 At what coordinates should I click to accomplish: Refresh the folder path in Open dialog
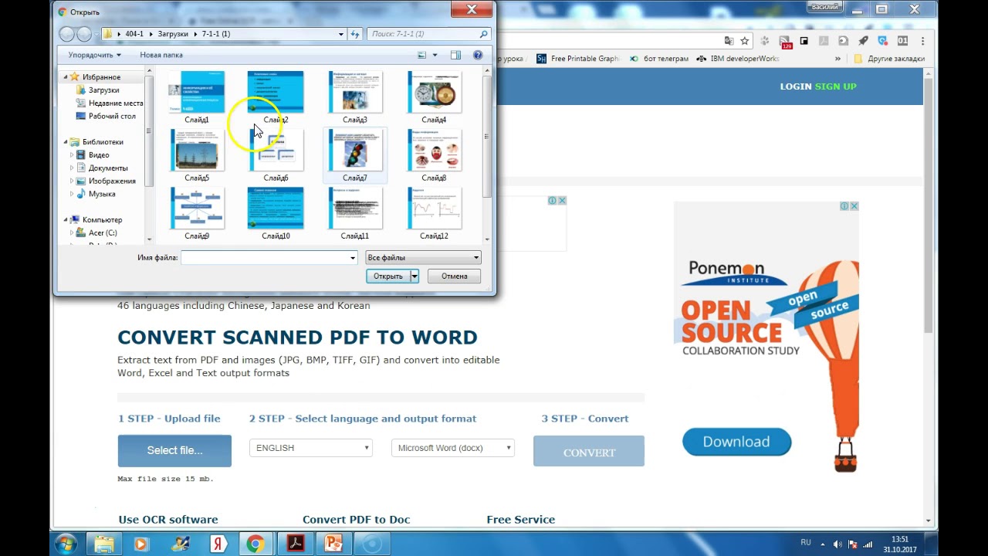tap(355, 34)
